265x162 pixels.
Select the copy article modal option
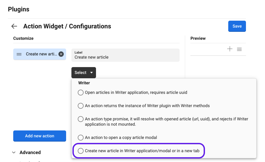tap(81, 138)
